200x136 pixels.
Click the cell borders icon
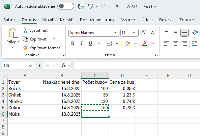109,44
